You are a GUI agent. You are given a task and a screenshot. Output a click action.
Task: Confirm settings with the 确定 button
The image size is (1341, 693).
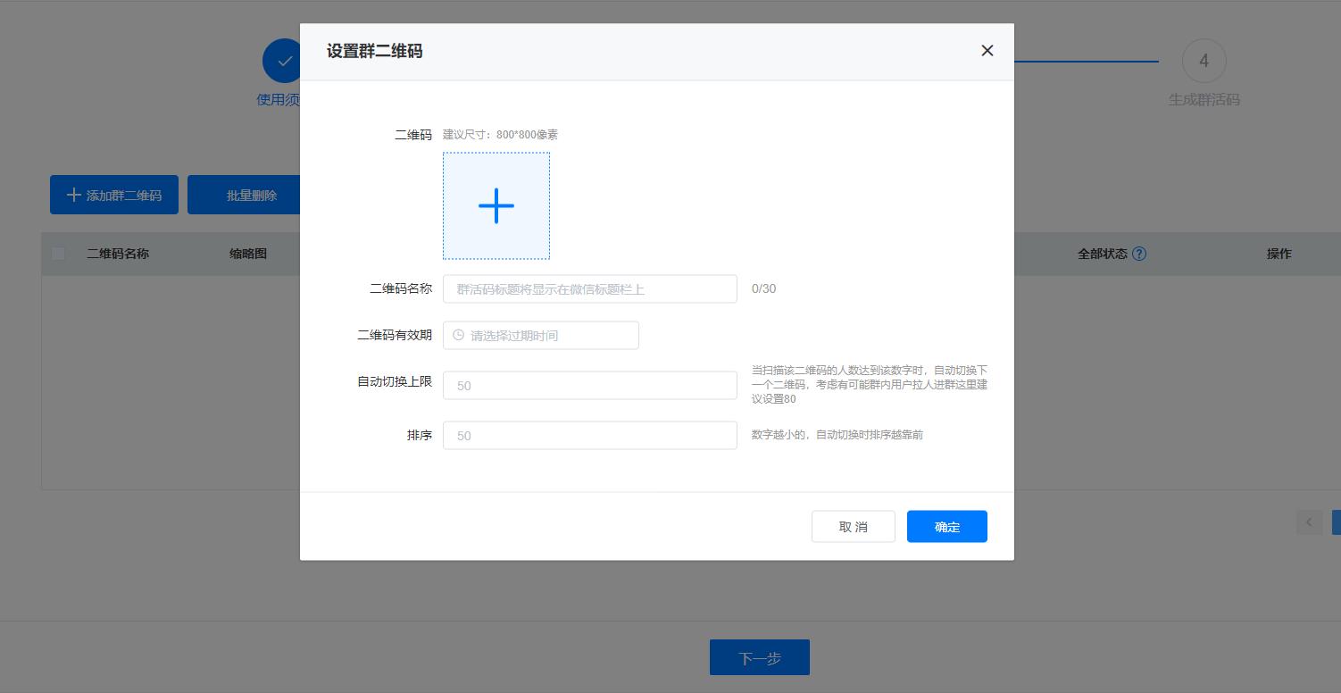click(946, 526)
